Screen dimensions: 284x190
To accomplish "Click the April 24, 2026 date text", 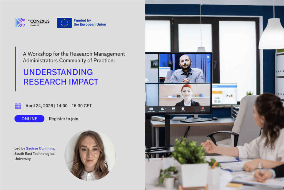I will [x=39, y=106].
